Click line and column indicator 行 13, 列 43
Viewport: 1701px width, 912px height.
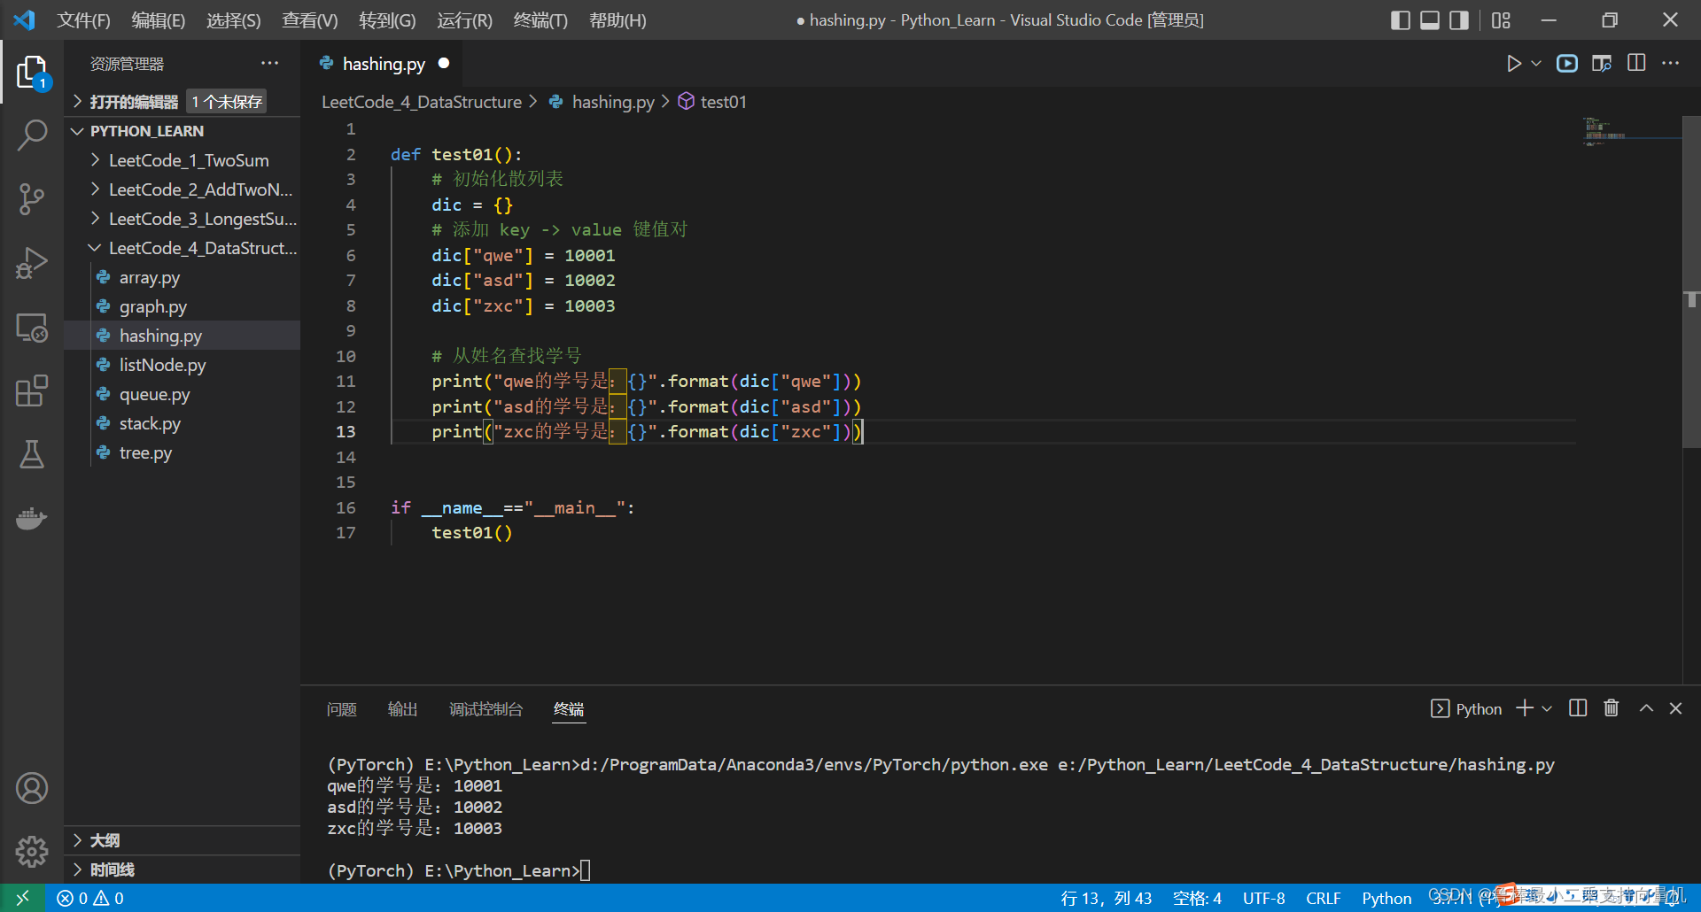1106,898
